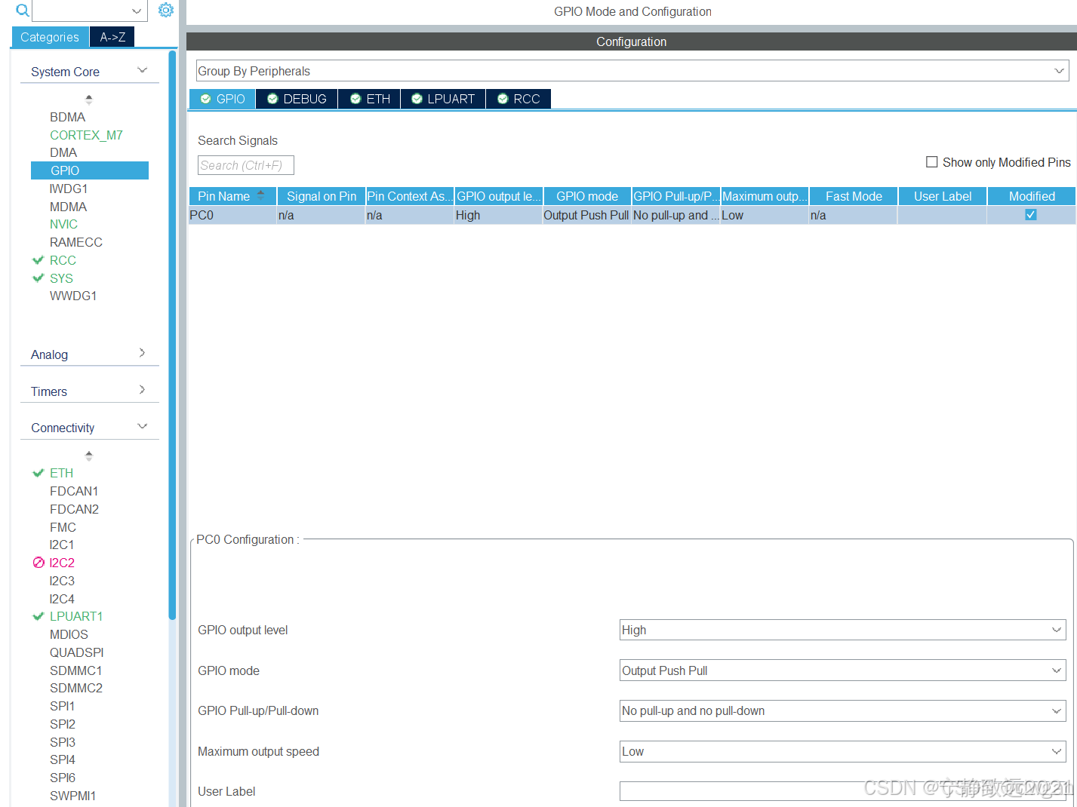Select GPIO in System Core list
This screenshot has height=807, width=1077.
coord(90,170)
